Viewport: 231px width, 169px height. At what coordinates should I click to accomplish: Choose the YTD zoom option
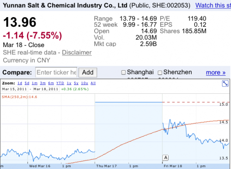[60, 83]
